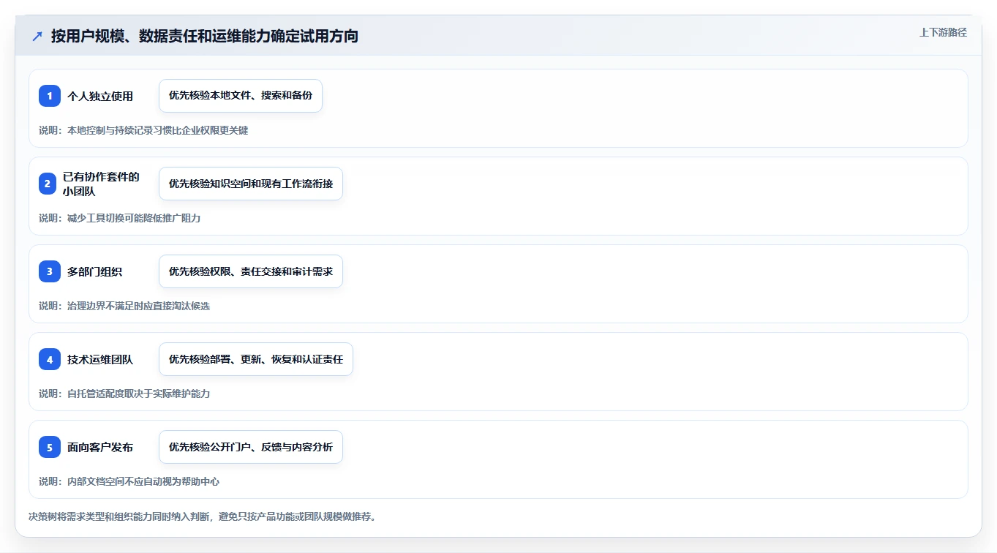The width and height of the screenshot is (997, 553).
Task: Click the heading 按用户规模、数据责任和运维能力确定试用方向
Action: pyautogui.click(x=205, y=37)
